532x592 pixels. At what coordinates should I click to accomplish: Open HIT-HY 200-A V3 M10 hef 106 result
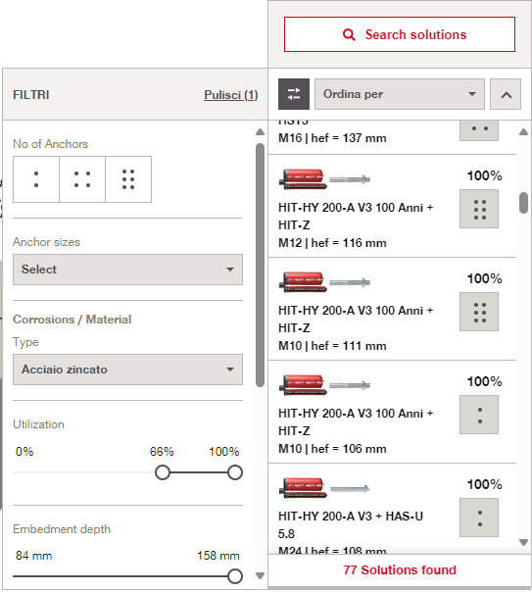coord(392,412)
